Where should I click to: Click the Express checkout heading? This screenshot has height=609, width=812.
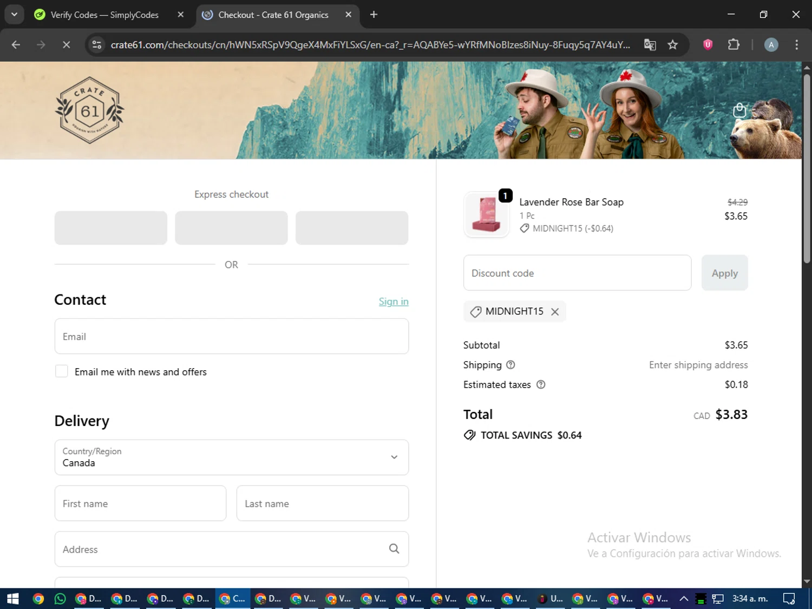(x=232, y=194)
